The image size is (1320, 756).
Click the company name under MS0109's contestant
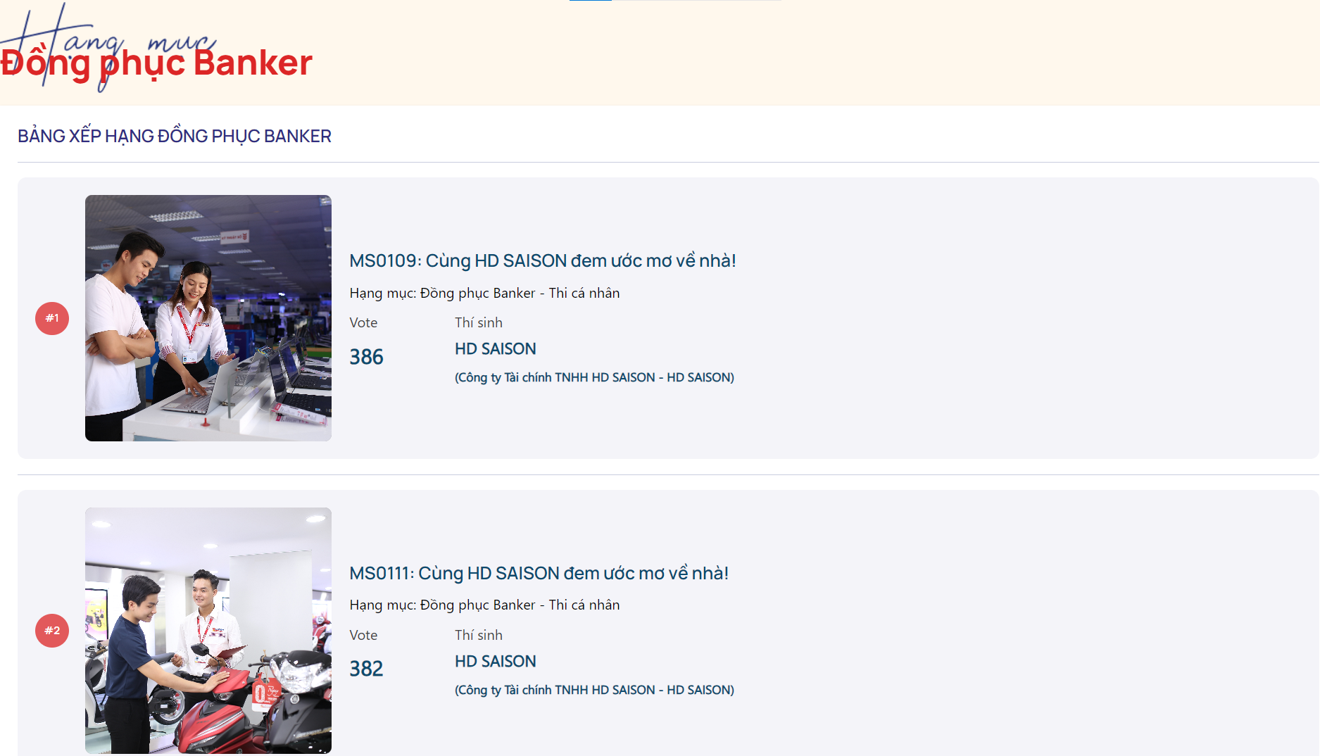click(x=595, y=377)
